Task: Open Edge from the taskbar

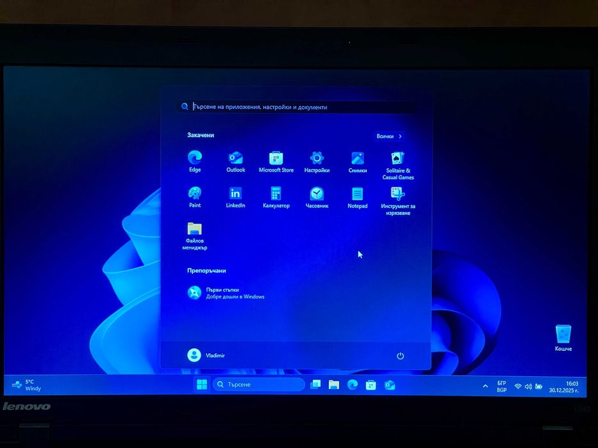Action: pos(353,385)
